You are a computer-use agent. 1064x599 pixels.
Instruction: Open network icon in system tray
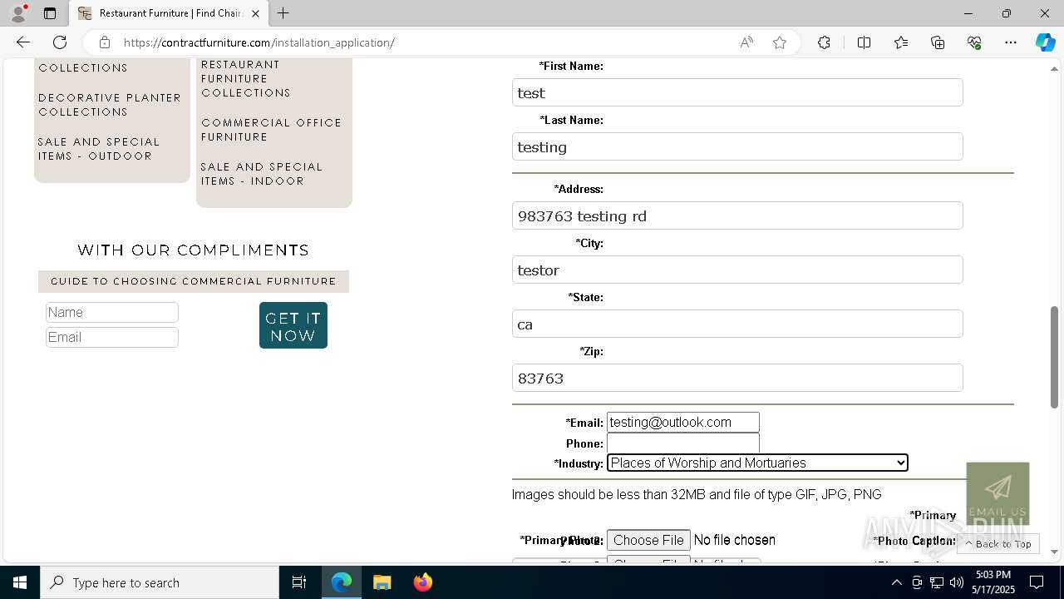coord(937,582)
